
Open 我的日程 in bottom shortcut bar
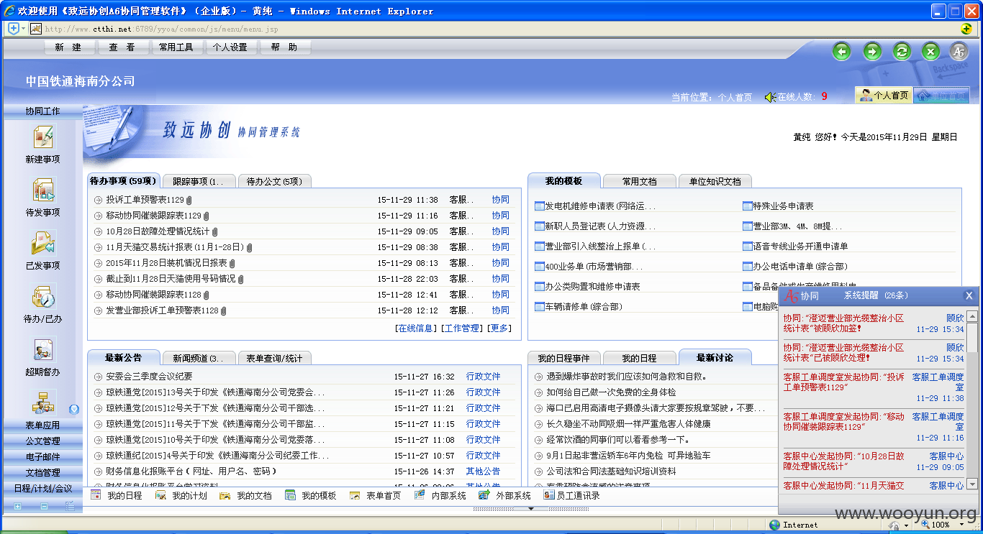tap(117, 496)
